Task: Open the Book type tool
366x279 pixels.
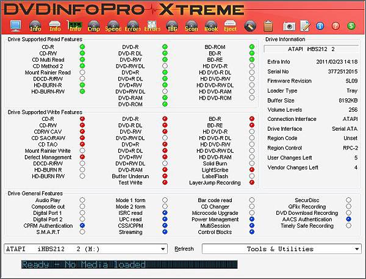Action: [211, 26]
